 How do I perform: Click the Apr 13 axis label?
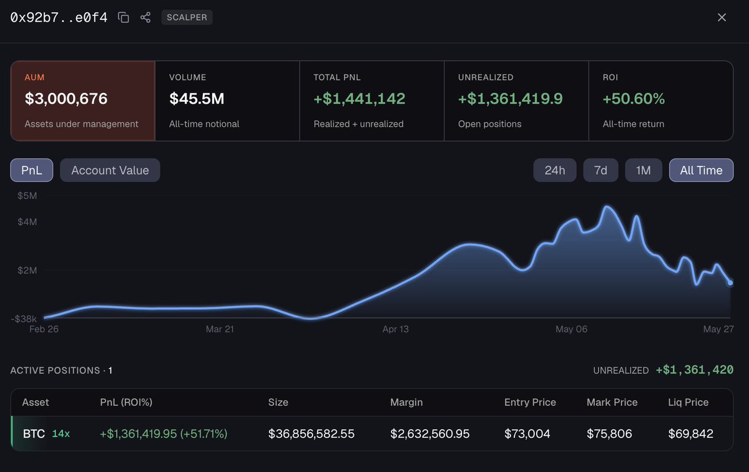[x=396, y=329]
